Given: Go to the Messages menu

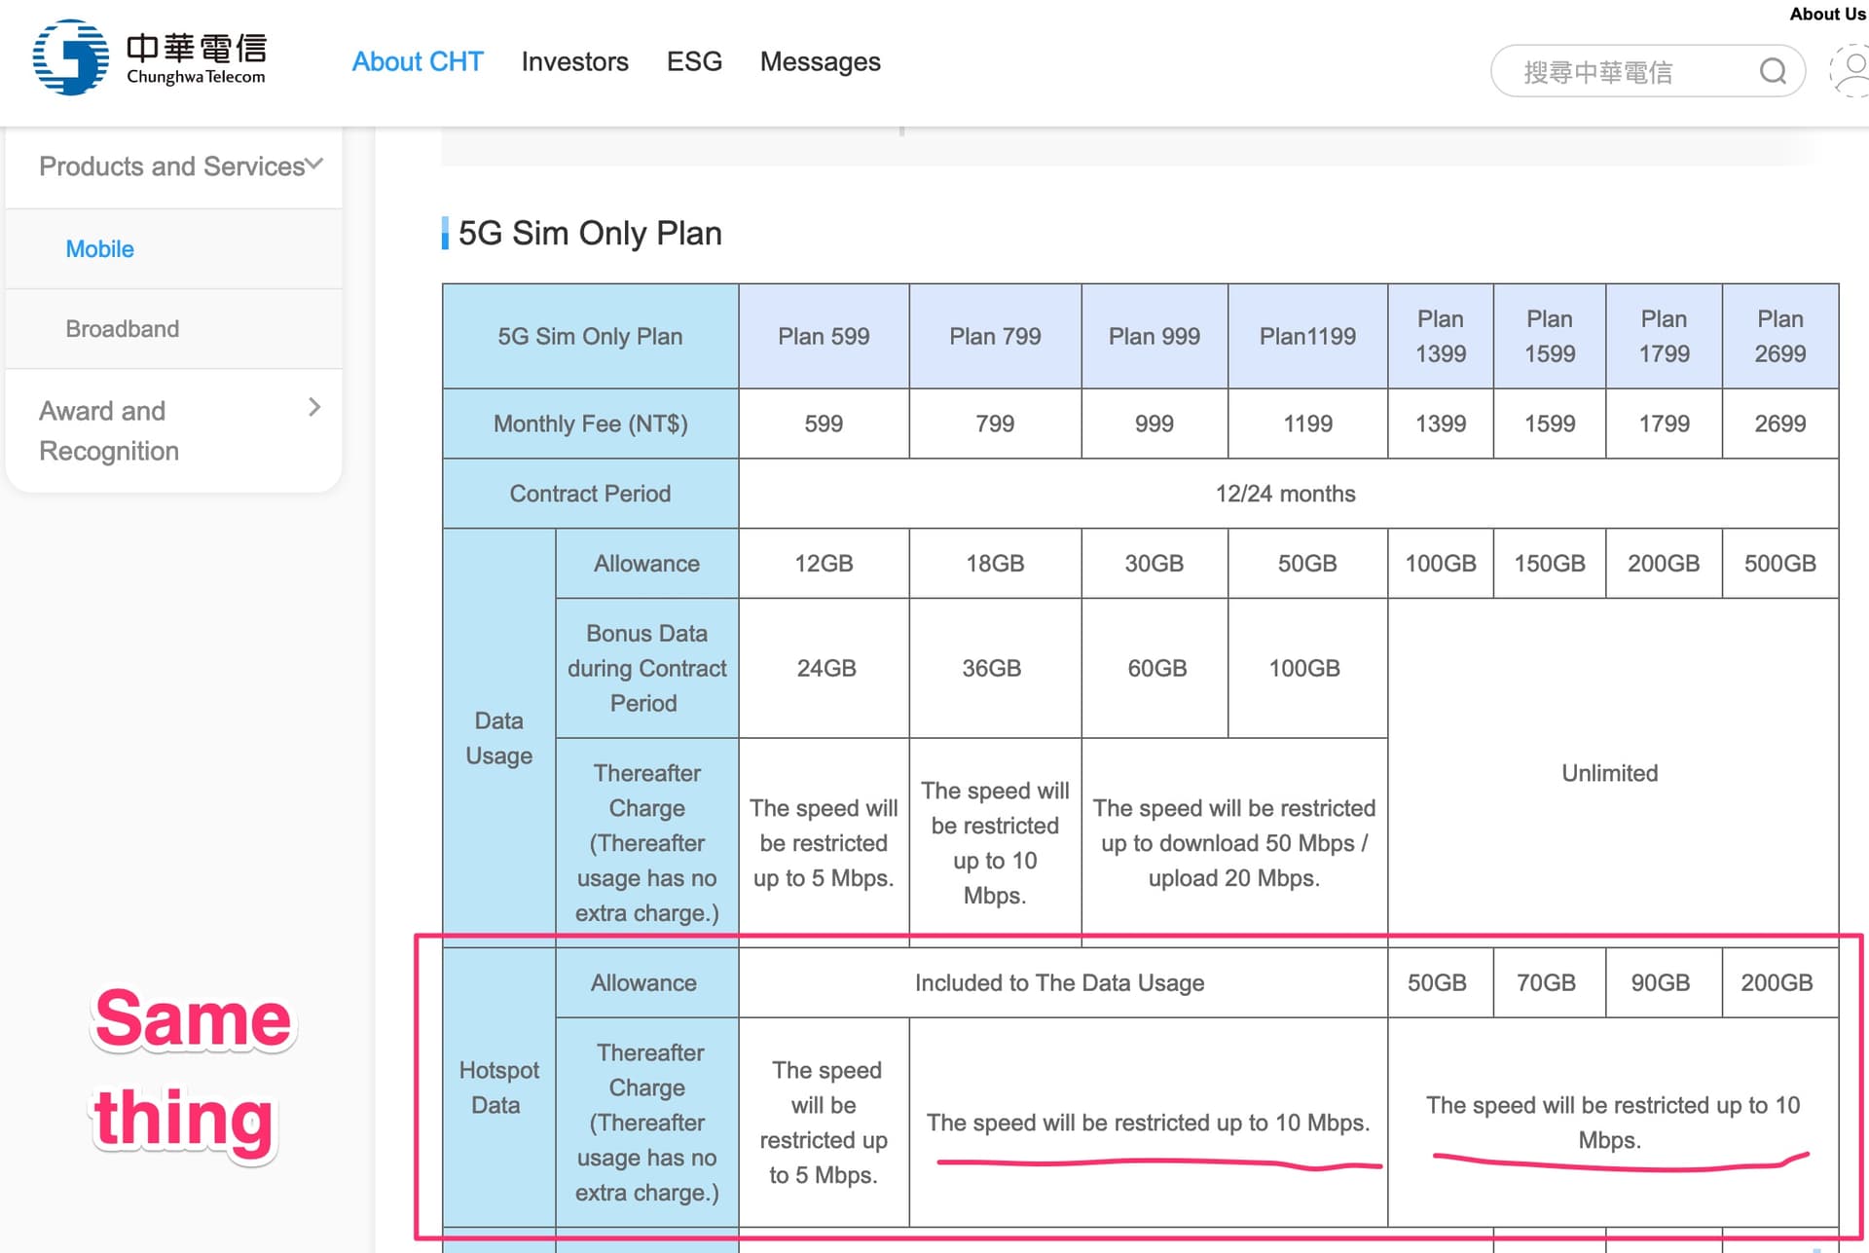Looking at the screenshot, I should click(x=820, y=61).
